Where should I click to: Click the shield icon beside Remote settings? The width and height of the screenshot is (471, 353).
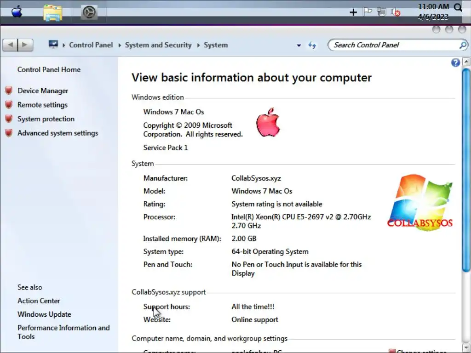pyautogui.click(x=9, y=105)
